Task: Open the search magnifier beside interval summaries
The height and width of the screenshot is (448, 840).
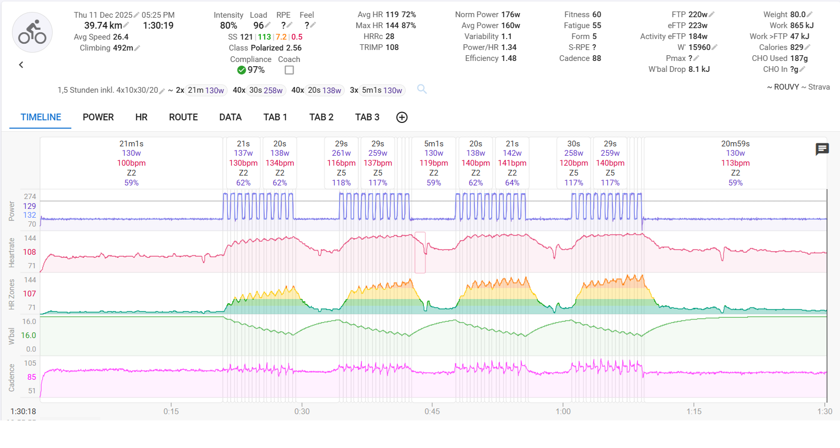Action: [x=422, y=90]
